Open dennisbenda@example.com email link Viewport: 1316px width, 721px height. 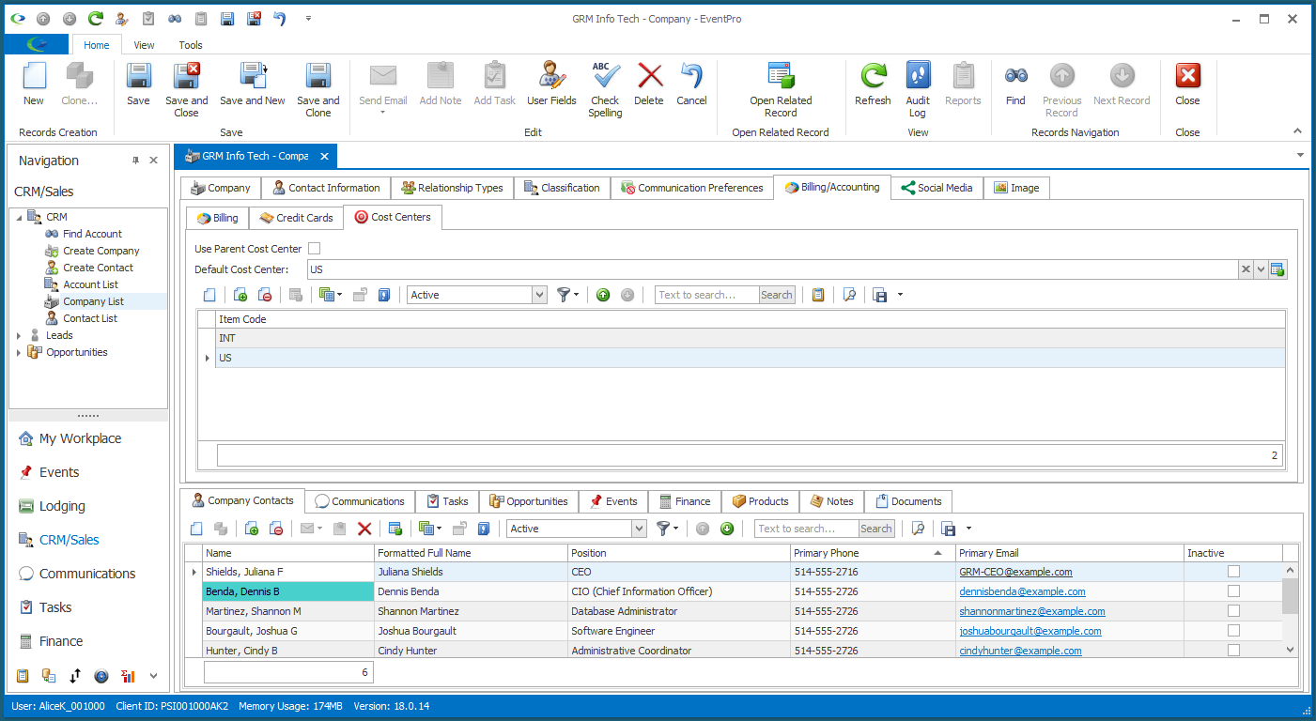[1022, 591]
